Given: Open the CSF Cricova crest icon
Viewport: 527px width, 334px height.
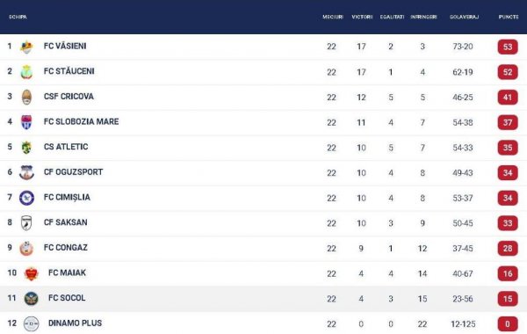Looking at the screenshot, I should tap(26, 98).
